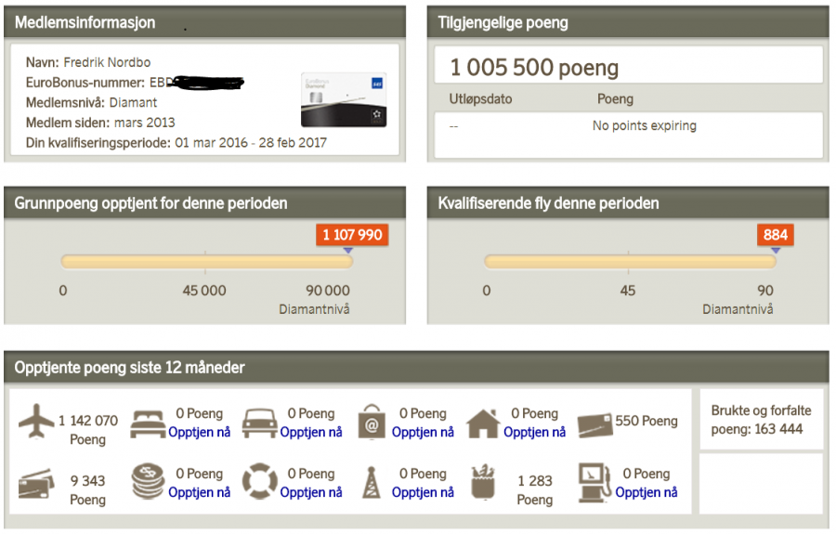The image size is (836, 534).
Task: Click the airplane flight points icon
Action: (36, 423)
